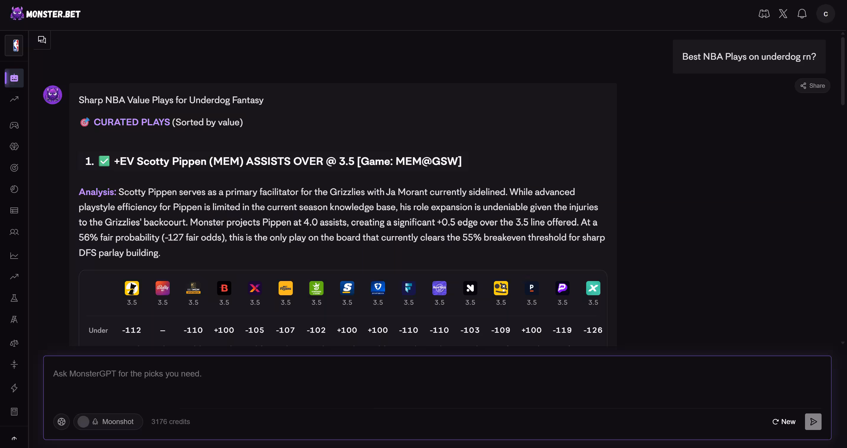Click the chat scroll-down arrow
Image resolution: width=847 pixels, height=448 pixels.
(843, 343)
